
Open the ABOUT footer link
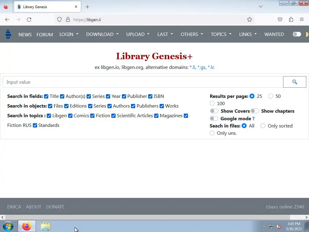click(x=33, y=207)
